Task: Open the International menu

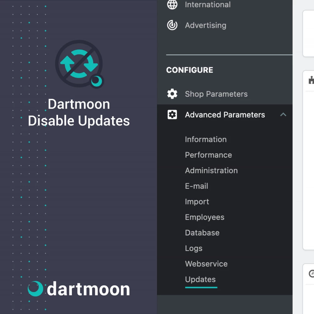Action: [208, 5]
